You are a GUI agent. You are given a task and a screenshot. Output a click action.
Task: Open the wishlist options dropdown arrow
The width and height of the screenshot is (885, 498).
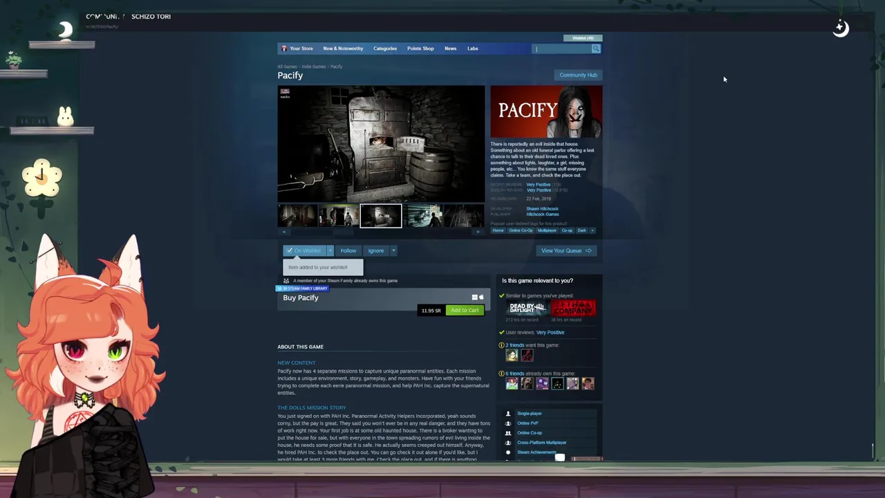point(330,250)
